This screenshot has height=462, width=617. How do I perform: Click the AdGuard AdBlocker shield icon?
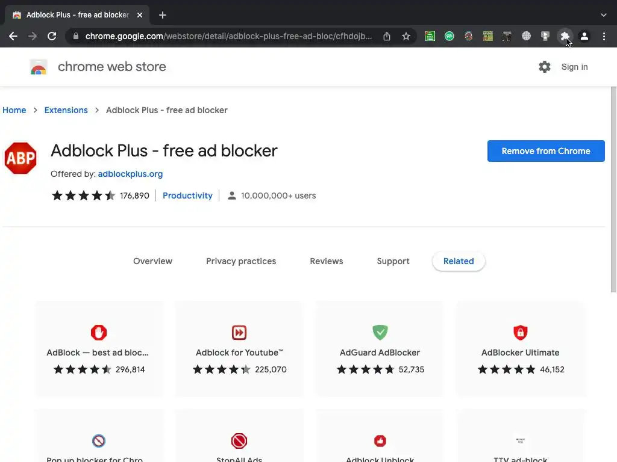coord(380,332)
